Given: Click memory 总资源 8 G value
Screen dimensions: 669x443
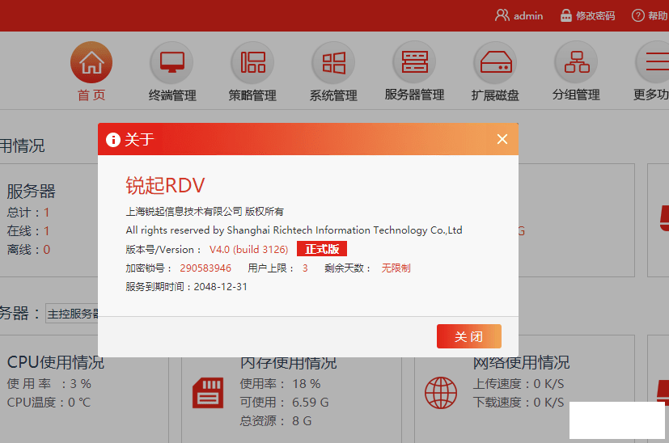Looking at the screenshot, I should click(302, 421).
